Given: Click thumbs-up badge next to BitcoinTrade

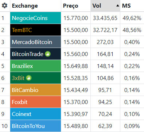Looking at the screenshot, I should pyautogui.click(x=48, y=54).
